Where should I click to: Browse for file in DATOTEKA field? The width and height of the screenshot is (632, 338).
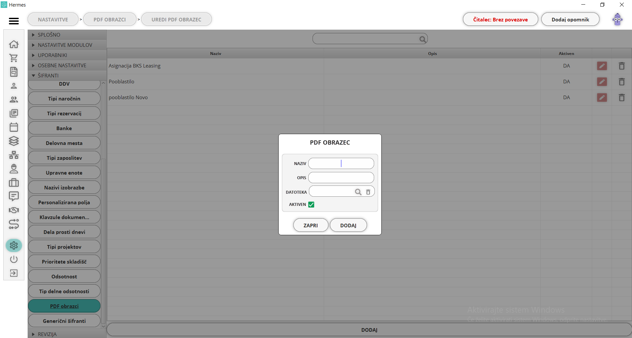358,192
